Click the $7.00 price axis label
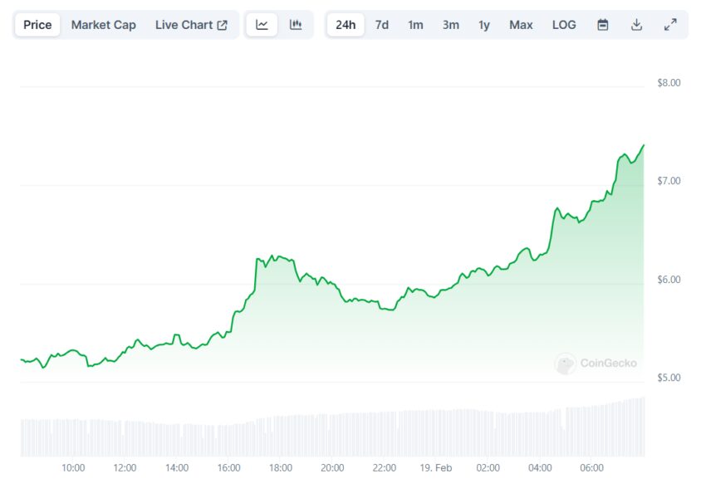Screen dimensions: 706x493 click(669, 181)
